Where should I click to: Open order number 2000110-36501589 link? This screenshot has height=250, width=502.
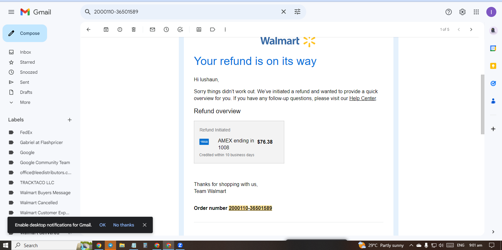[x=250, y=208]
